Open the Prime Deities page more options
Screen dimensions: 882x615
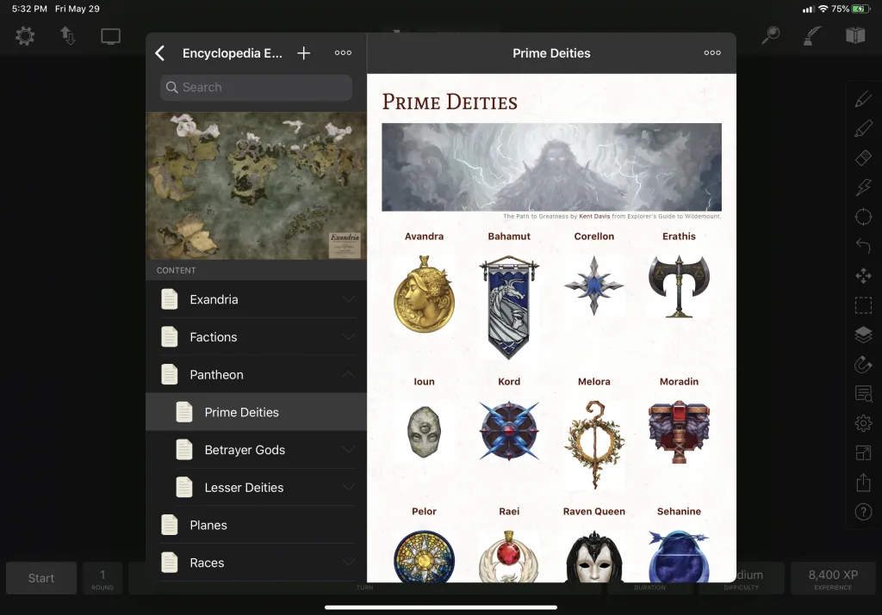pos(712,52)
